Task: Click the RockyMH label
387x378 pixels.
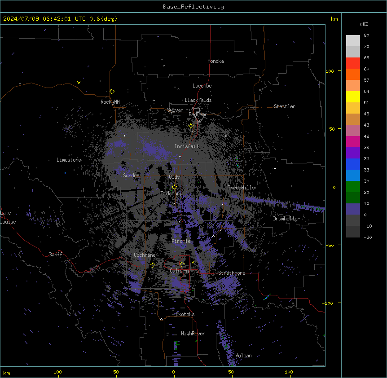Action: pyautogui.click(x=110, y=102)
